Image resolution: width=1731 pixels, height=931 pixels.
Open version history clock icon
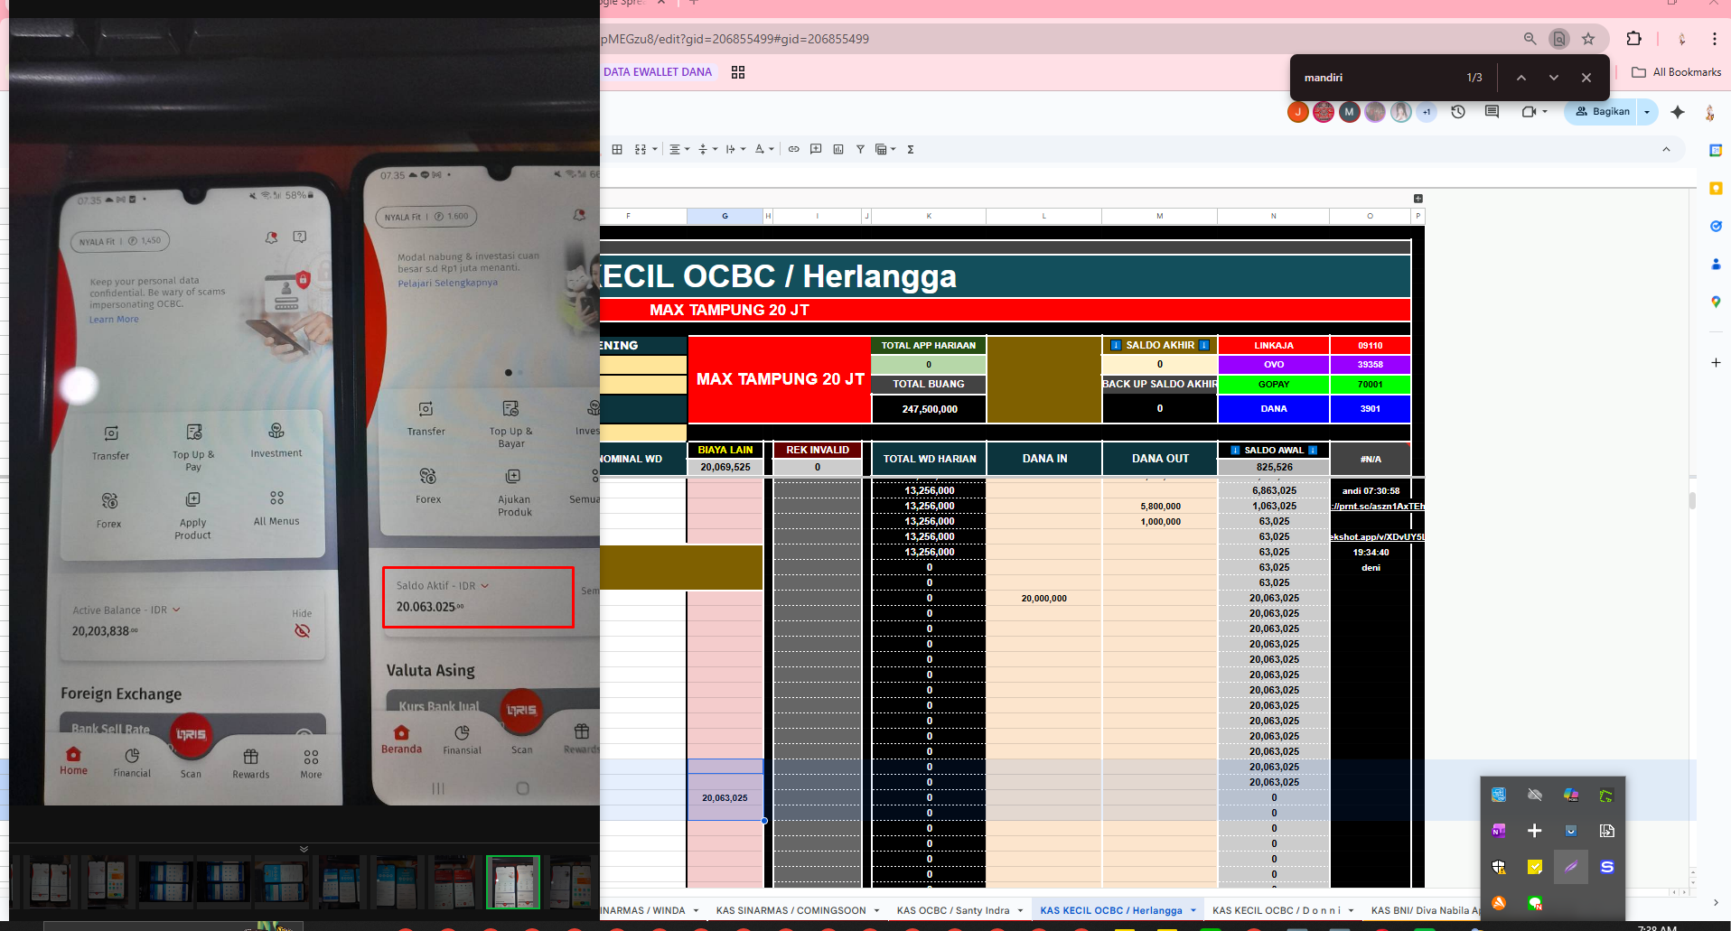pos(1458,112)
